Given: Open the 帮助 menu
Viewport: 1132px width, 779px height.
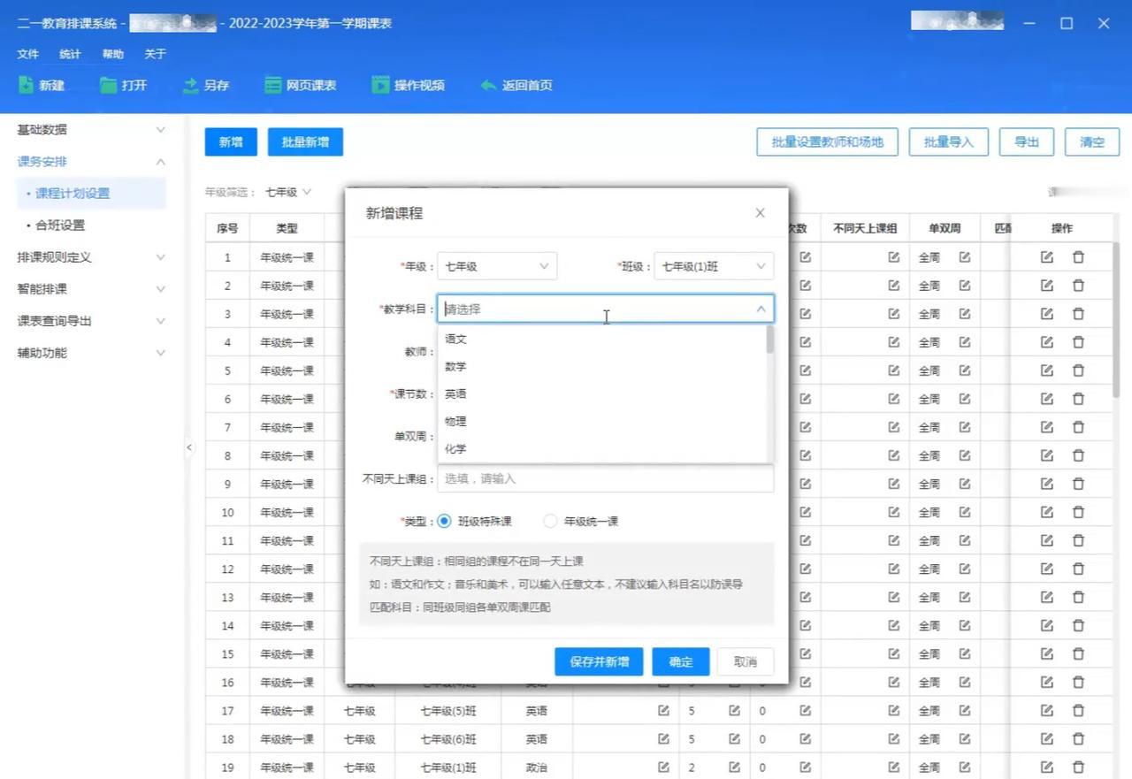Looking at the screenshot, I should click(112, 54).
